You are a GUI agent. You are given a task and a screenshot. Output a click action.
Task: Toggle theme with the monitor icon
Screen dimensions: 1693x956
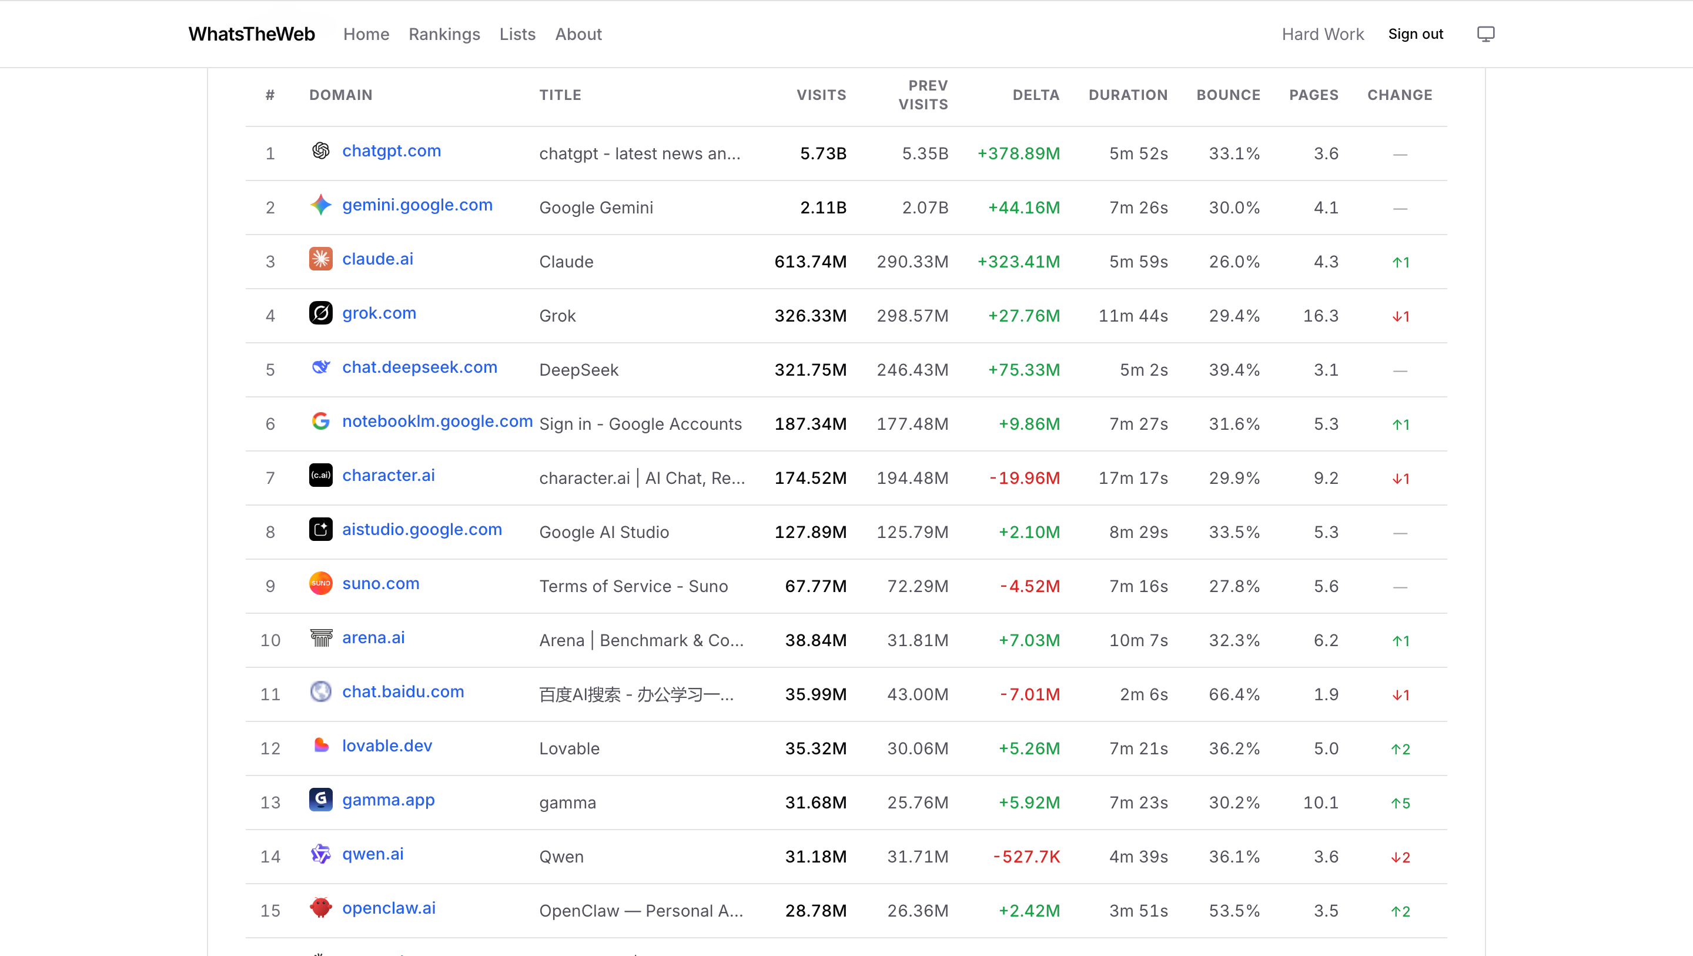(x=1485, y=34)
